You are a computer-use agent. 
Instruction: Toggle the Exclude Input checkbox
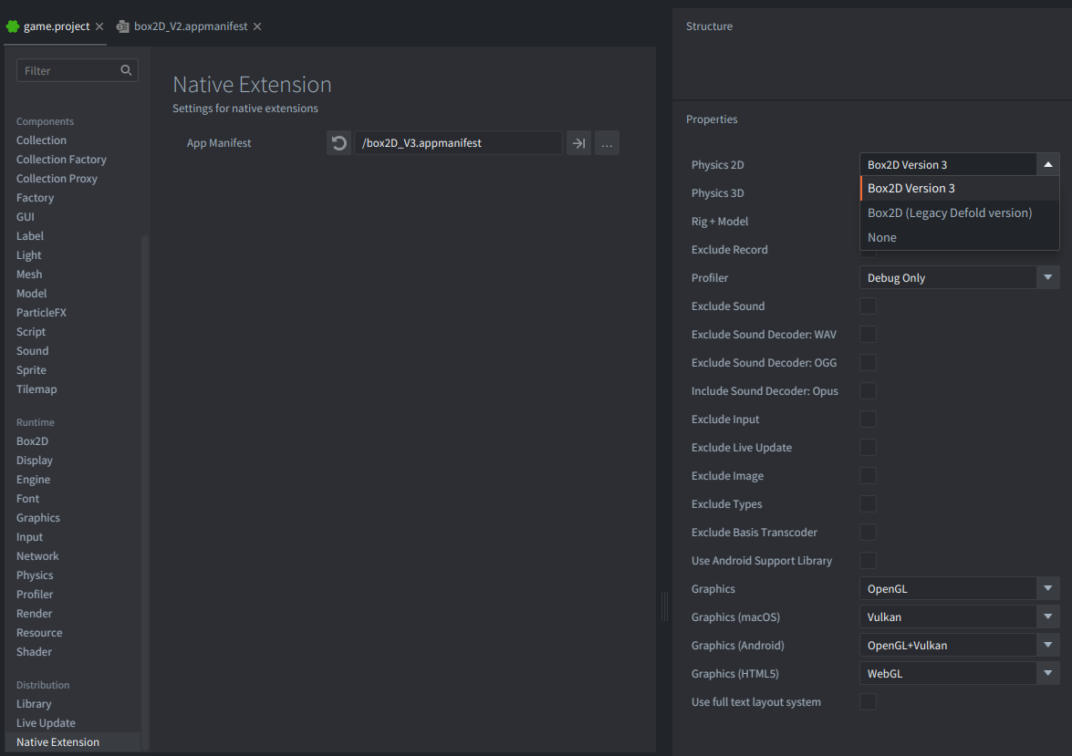(x=868, y=419)
